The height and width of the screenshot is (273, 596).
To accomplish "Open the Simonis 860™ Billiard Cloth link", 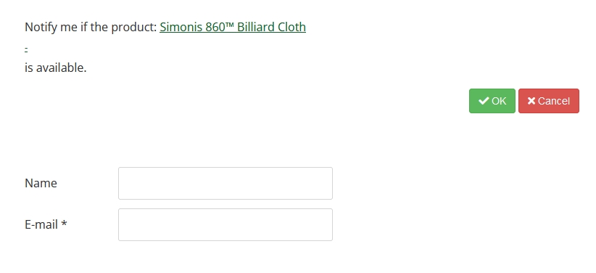I will click(233, 27).
